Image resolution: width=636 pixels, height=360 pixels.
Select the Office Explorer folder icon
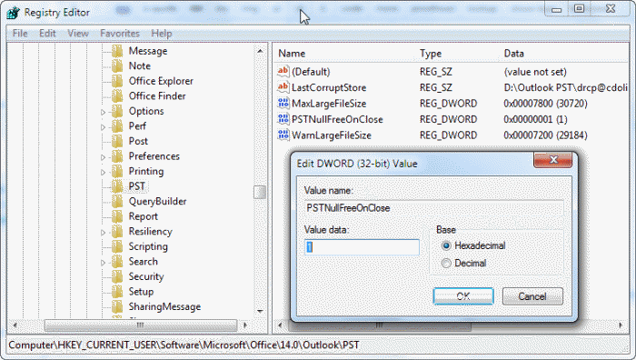117,81
